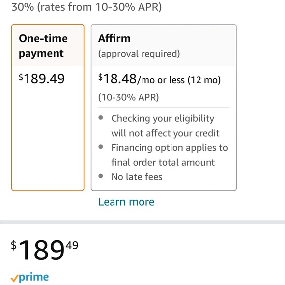Click the bullet dot beside Financing option
This screenshot has width=285, height=285.
101,147
